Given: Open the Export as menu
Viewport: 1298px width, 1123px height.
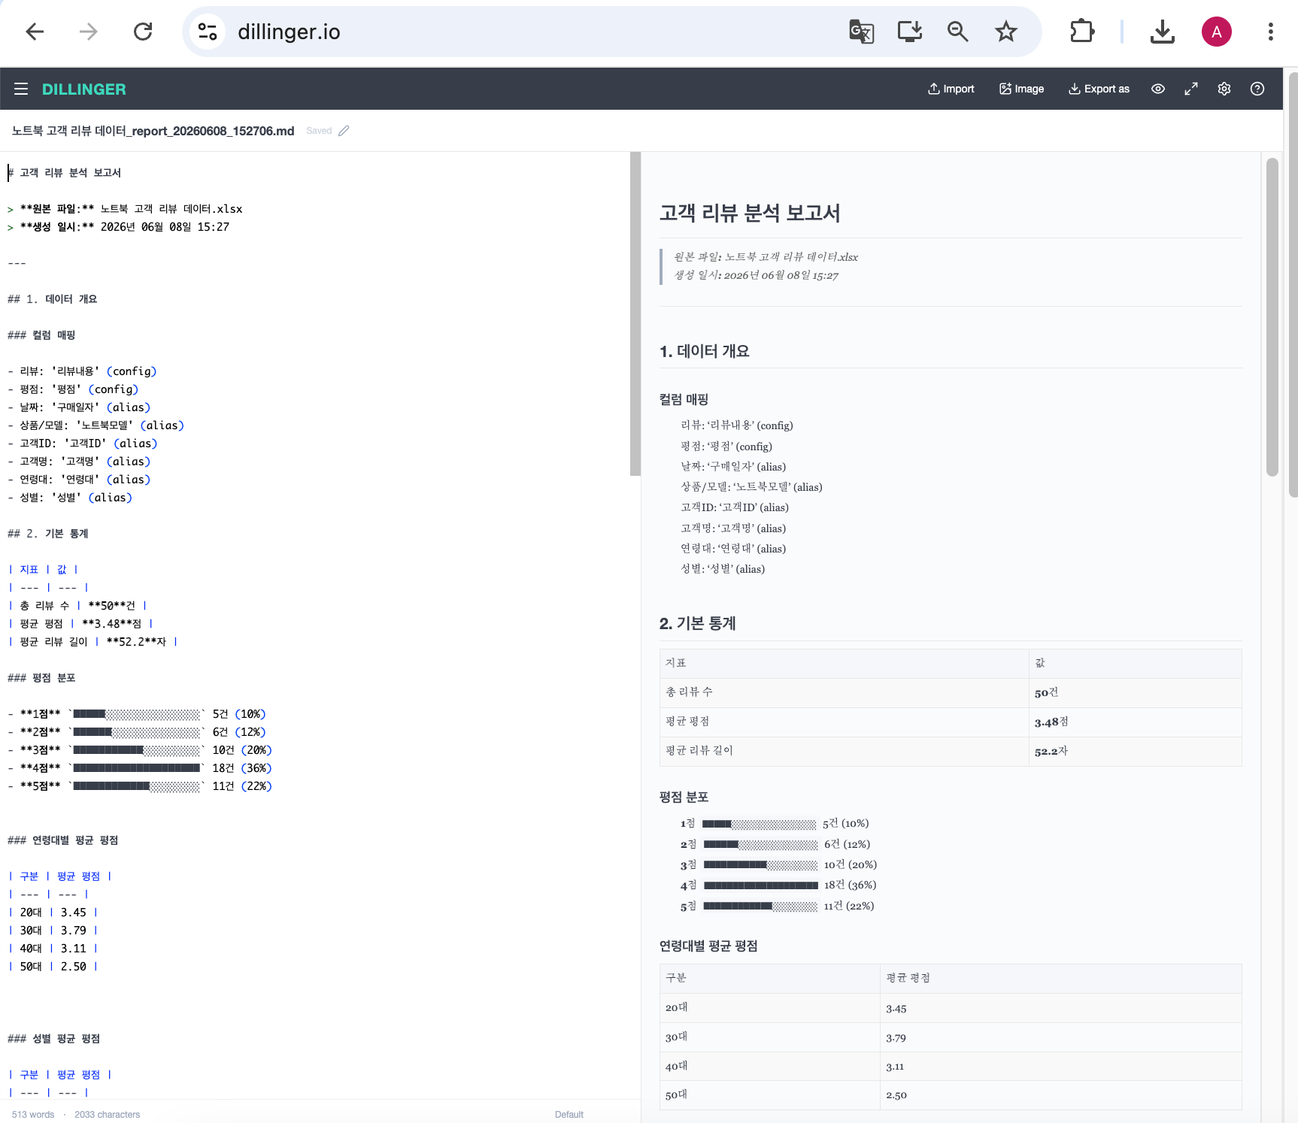Looking at the screenshot, I should [x=1099, y=89].
